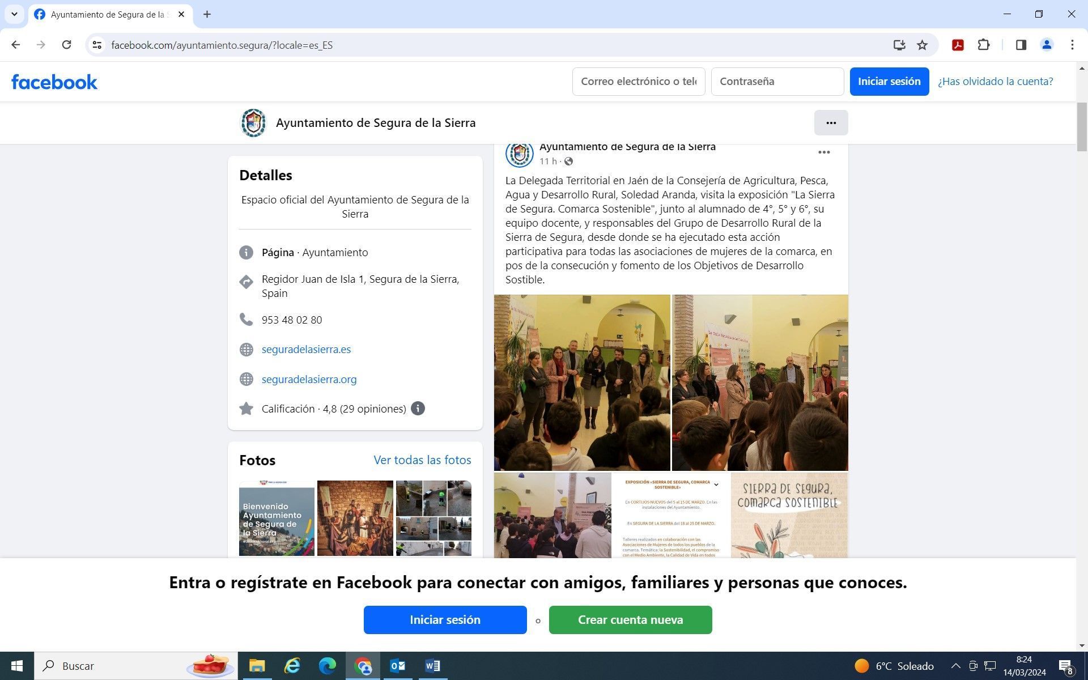Click the weather 6°C Soleado widget
1088x680 pixels.
(894, 666)
